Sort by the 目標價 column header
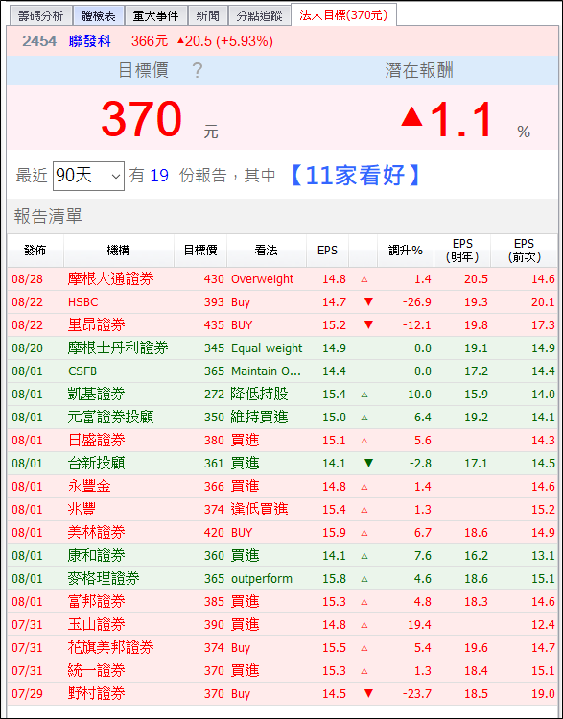563x719 pixels. (x=200, y=251)
